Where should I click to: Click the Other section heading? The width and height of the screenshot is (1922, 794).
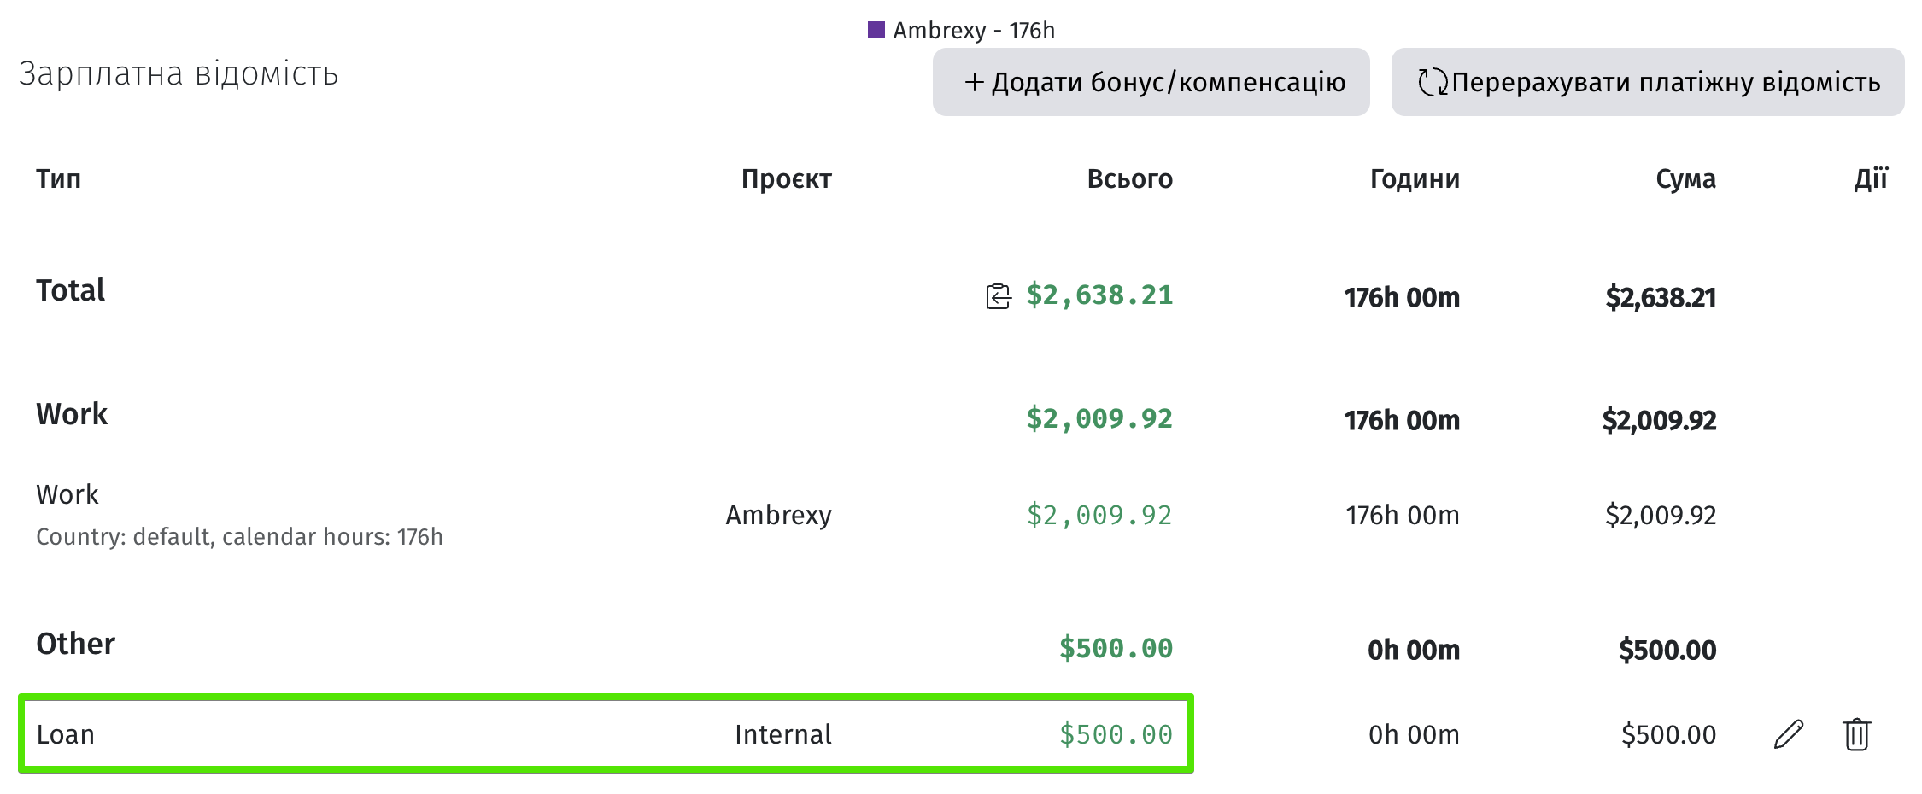(75, 644)
